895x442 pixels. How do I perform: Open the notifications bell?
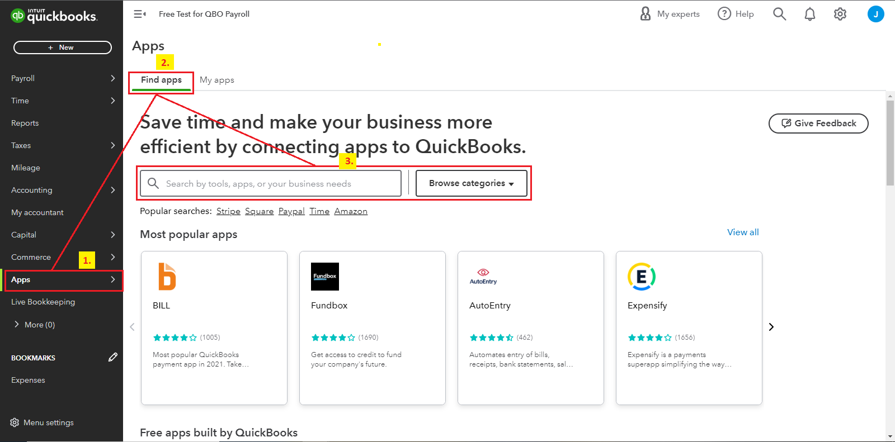[809, 14]
